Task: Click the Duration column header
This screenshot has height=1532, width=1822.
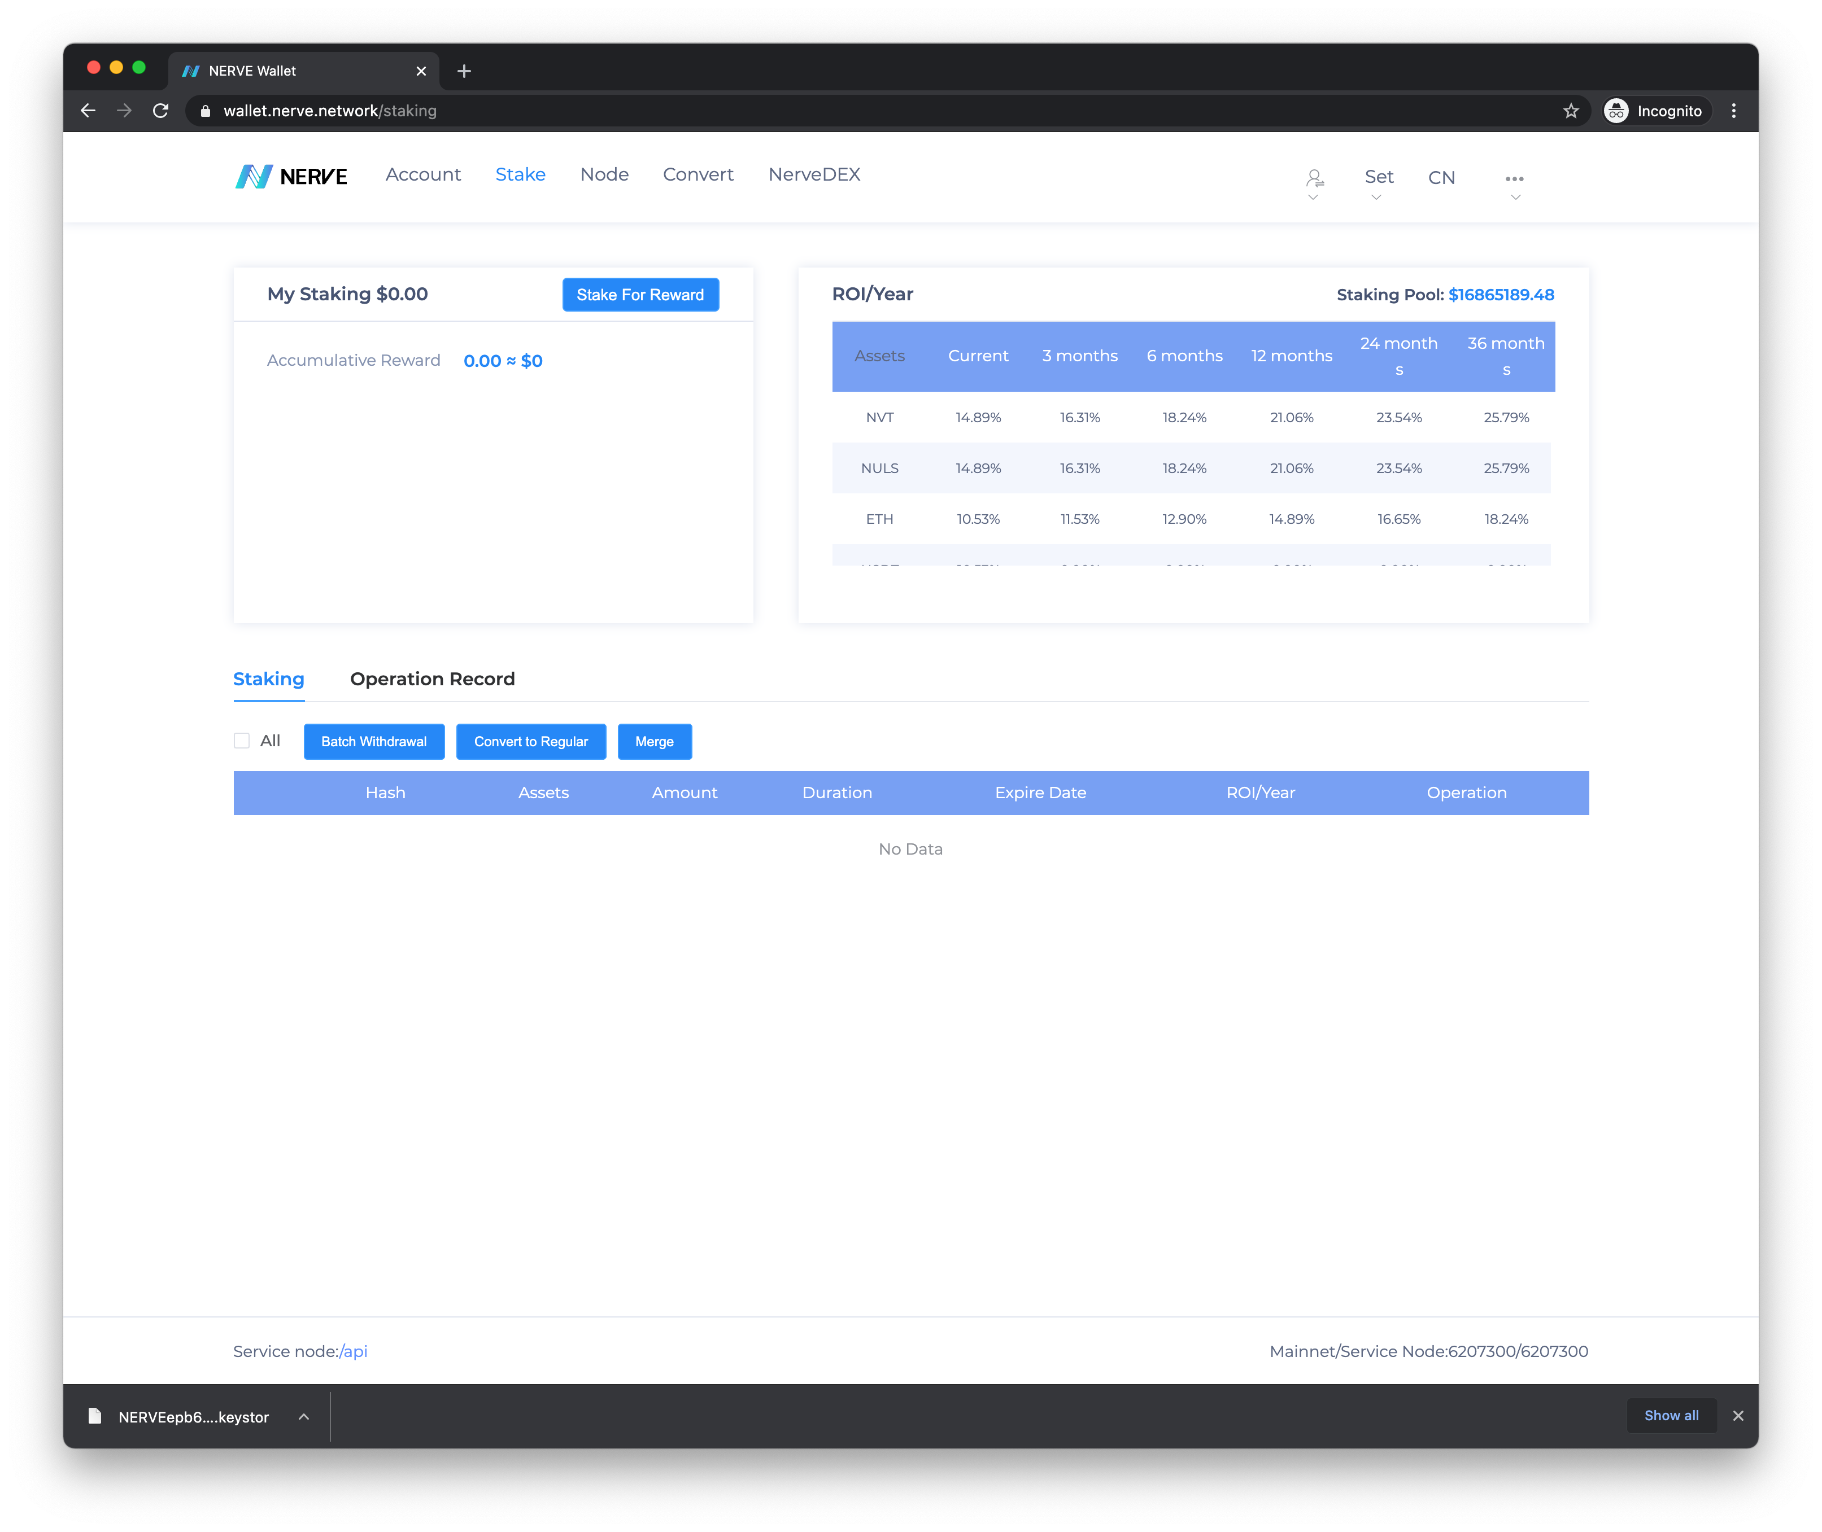Action: (836, 793)
